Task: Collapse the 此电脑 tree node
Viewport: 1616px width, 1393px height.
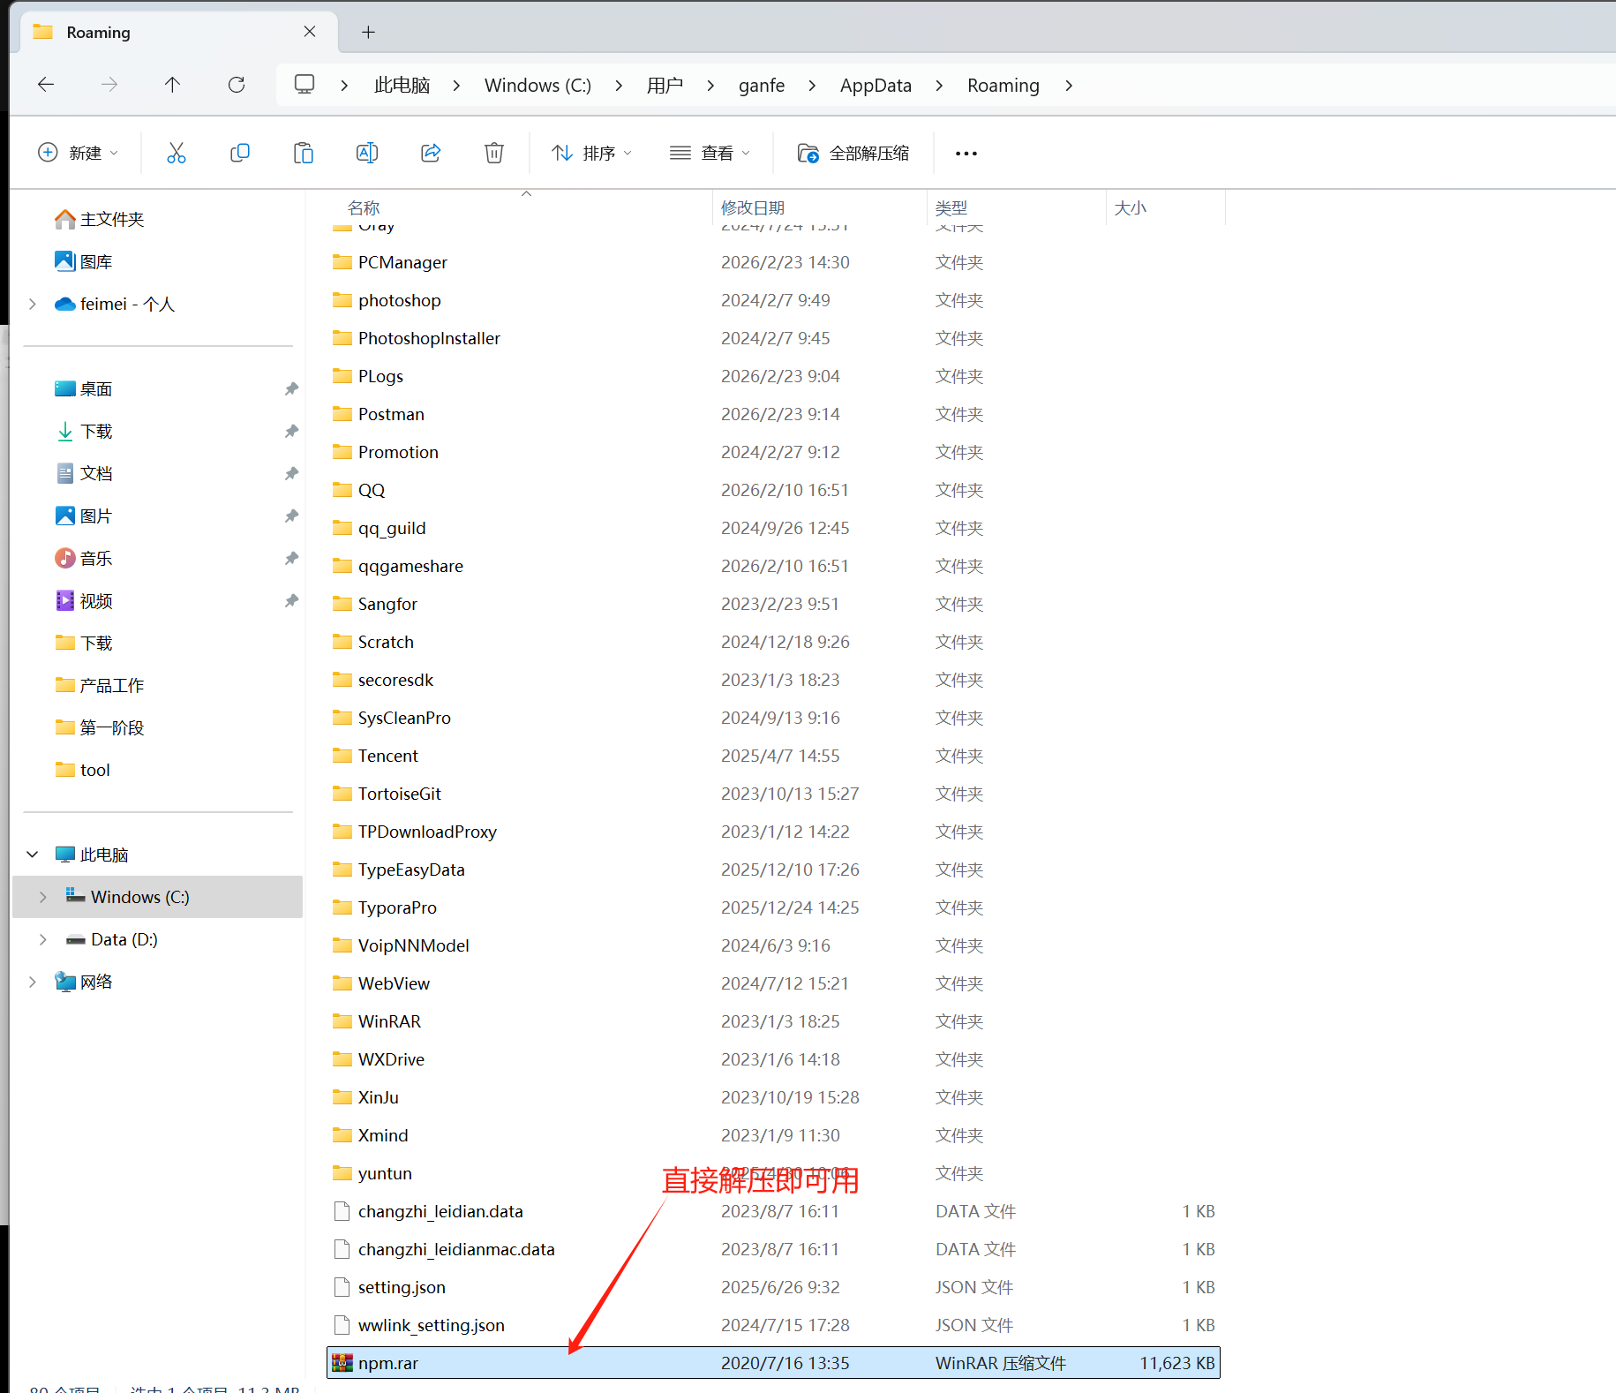Action: [x=33, y=855]
